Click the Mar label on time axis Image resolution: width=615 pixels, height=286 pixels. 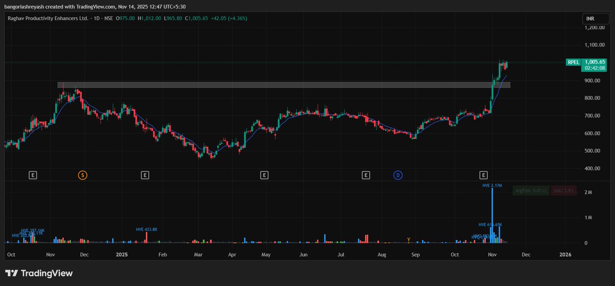point(198,254)
